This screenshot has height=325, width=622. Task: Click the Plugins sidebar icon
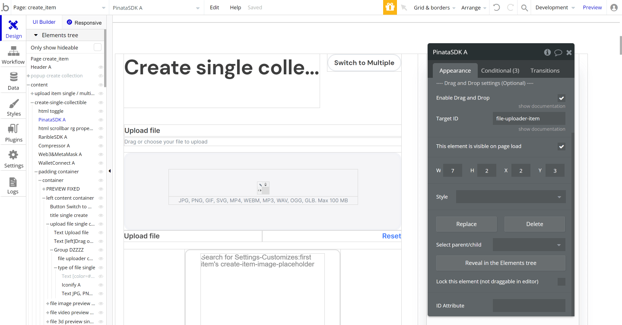tap(13, 133)
